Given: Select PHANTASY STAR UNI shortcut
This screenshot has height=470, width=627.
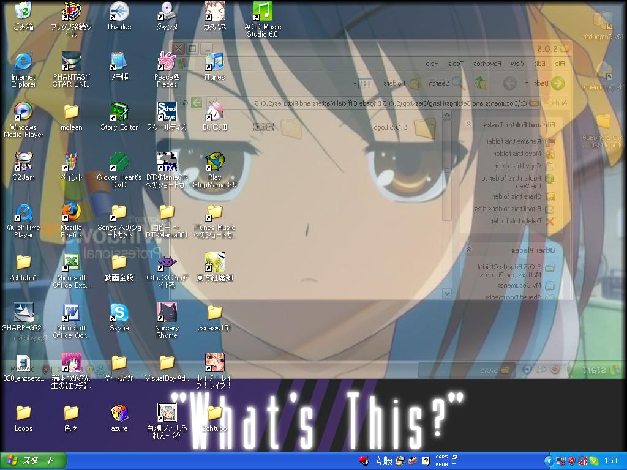Looking at the screenshot, I should 71,70.
